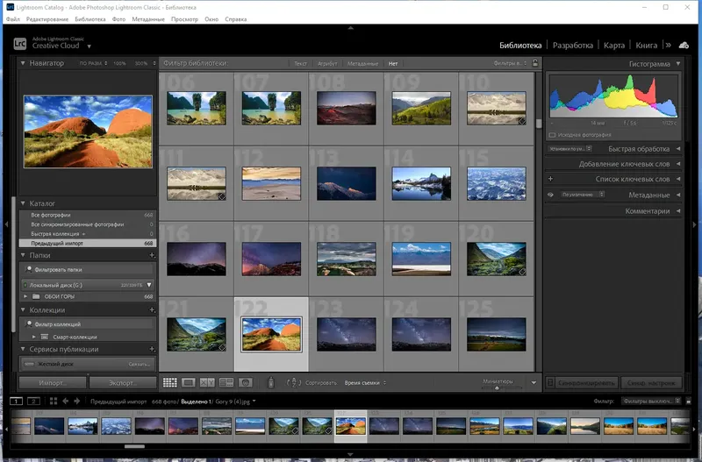Screen dimensions: 702x462
Task: Switch to the Разработка module
Action: 574,45
